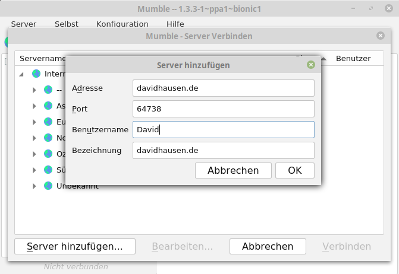The height and width of the screenshot is (274, 399).
Task: Click the Adresse input field
Action: (x=224, y=88)
